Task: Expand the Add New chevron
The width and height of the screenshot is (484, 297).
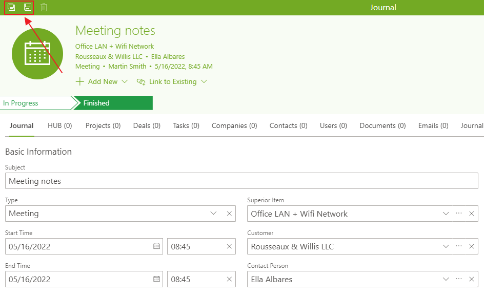Action: 125,81
